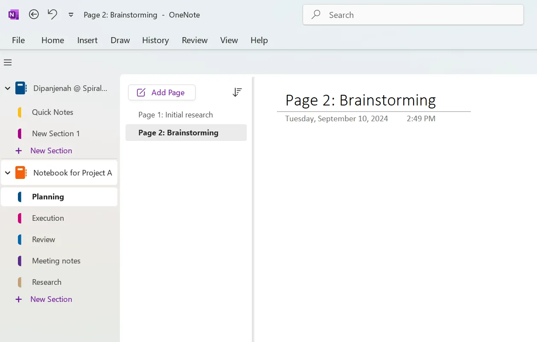Open the Draw ribbon tab
This screenshot has height=342, width=537.
pos(120,40)
